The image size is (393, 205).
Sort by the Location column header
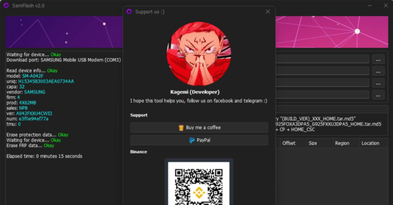[x=370, y=143]
